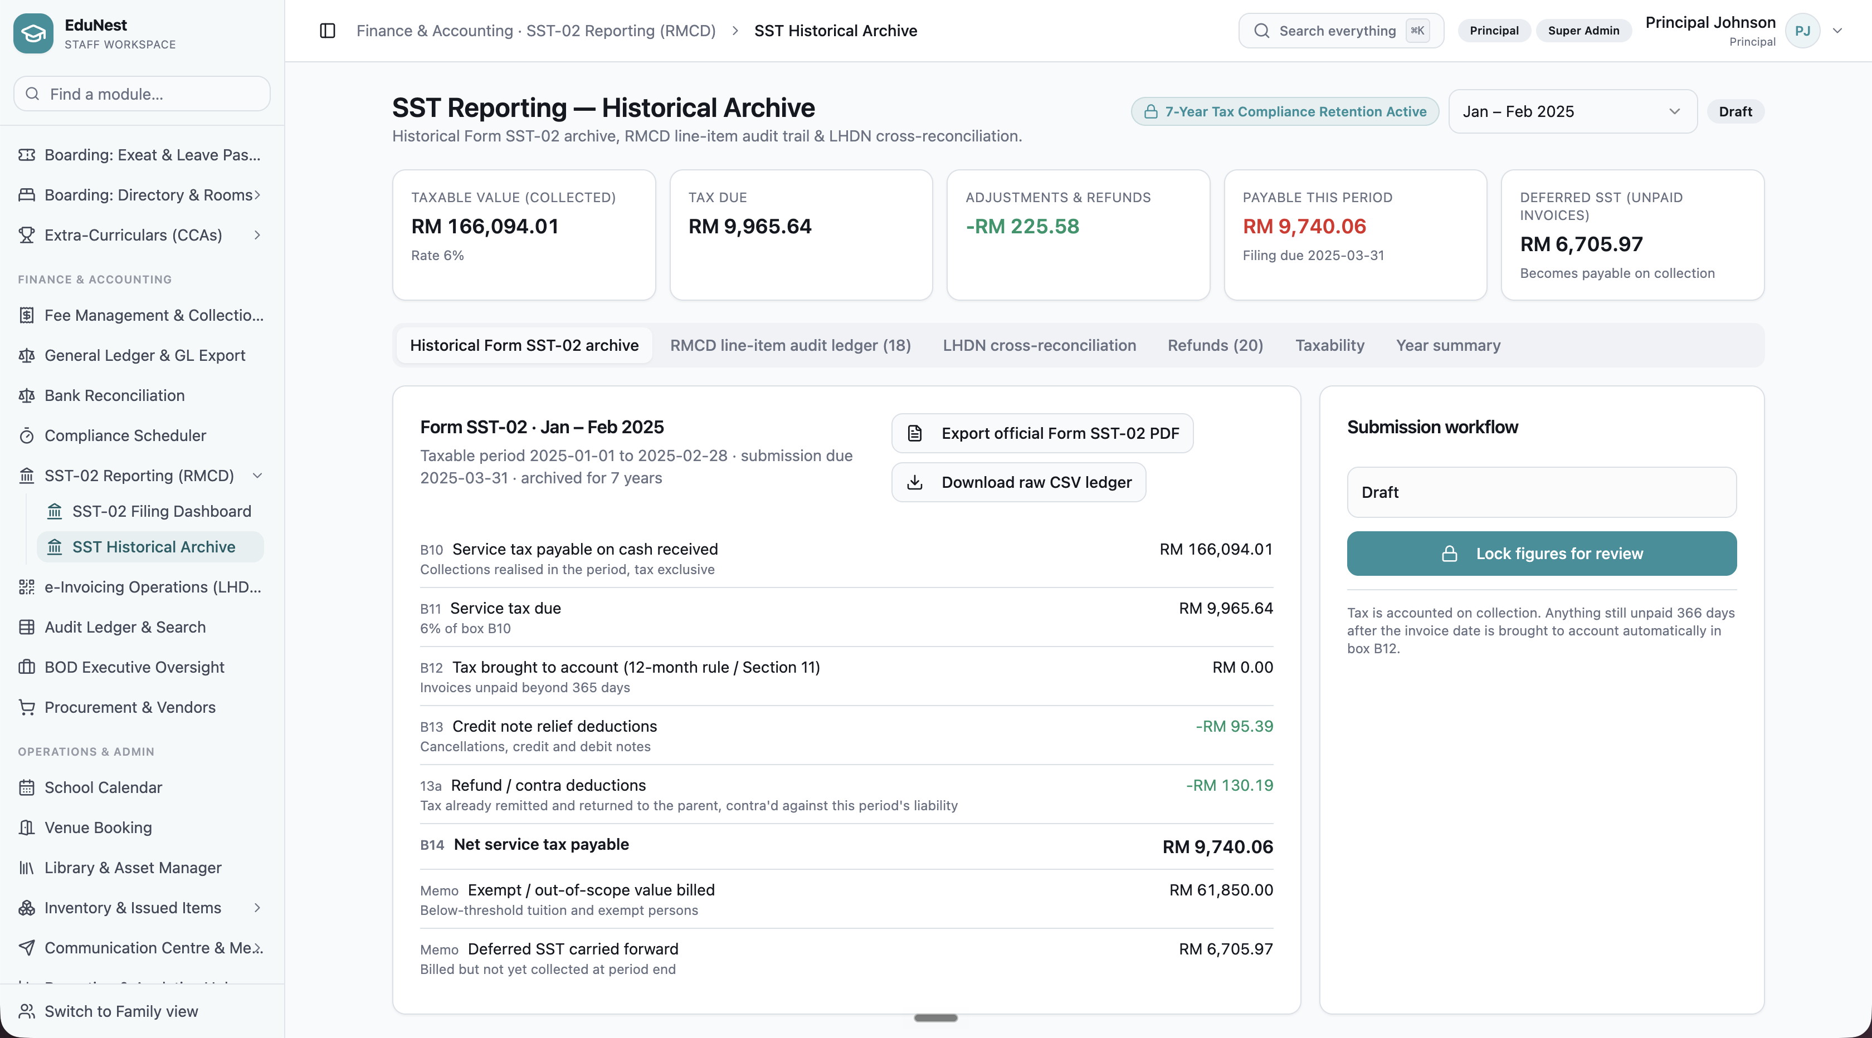Click Deferred SST RM 6,705.97 card value
This screenshot has height=1038, width=1872.
click(1581, 244)
